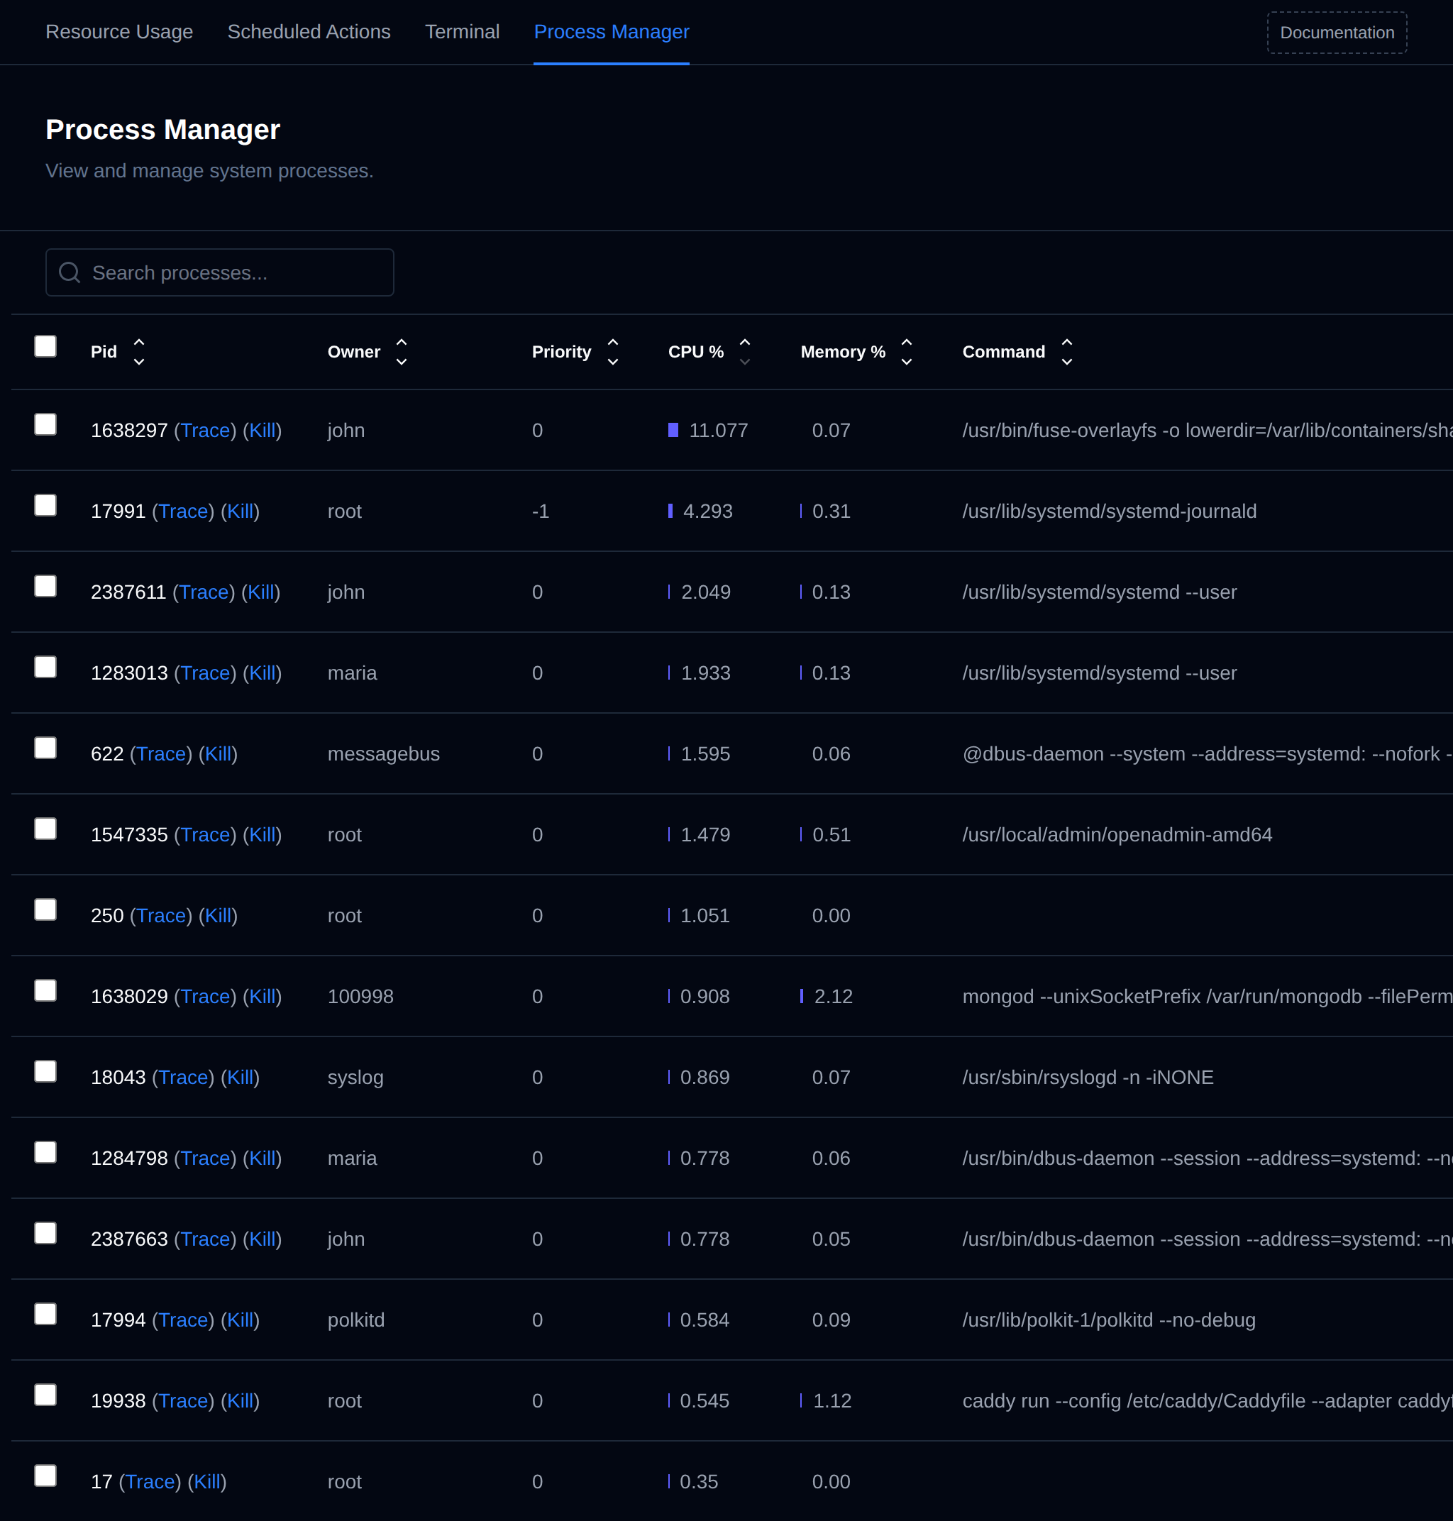The height and width of the screenshot is (1521, 1453).
Task: Check the box for process 1284798
Action: click(45, 1152)
